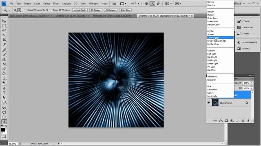Open the status bar info arrow menu

(58, 144)
